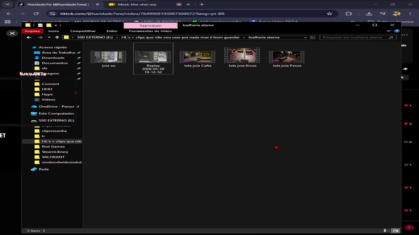Click the quick access Properties checkmark icon

point(40,25)
